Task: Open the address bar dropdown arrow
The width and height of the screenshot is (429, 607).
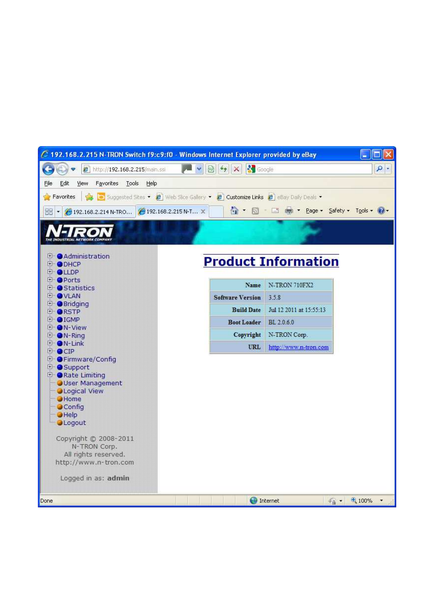Action: [199, 169]
